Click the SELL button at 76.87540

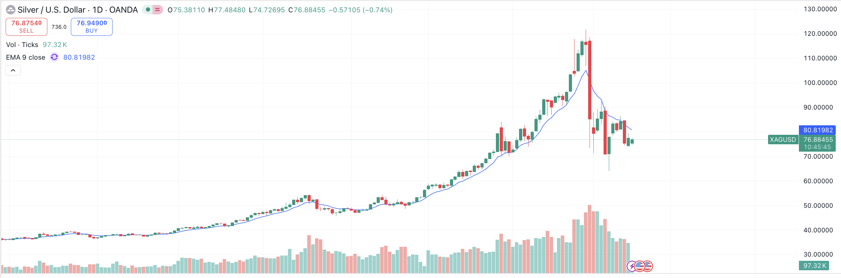click(x=26, y=27)
